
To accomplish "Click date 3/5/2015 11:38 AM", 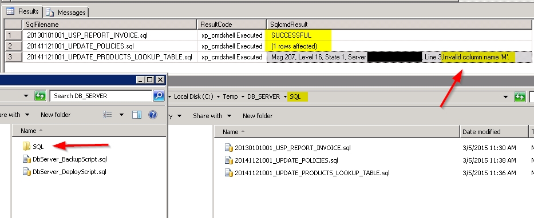I will pyautogui.click(x=489, y=160).
